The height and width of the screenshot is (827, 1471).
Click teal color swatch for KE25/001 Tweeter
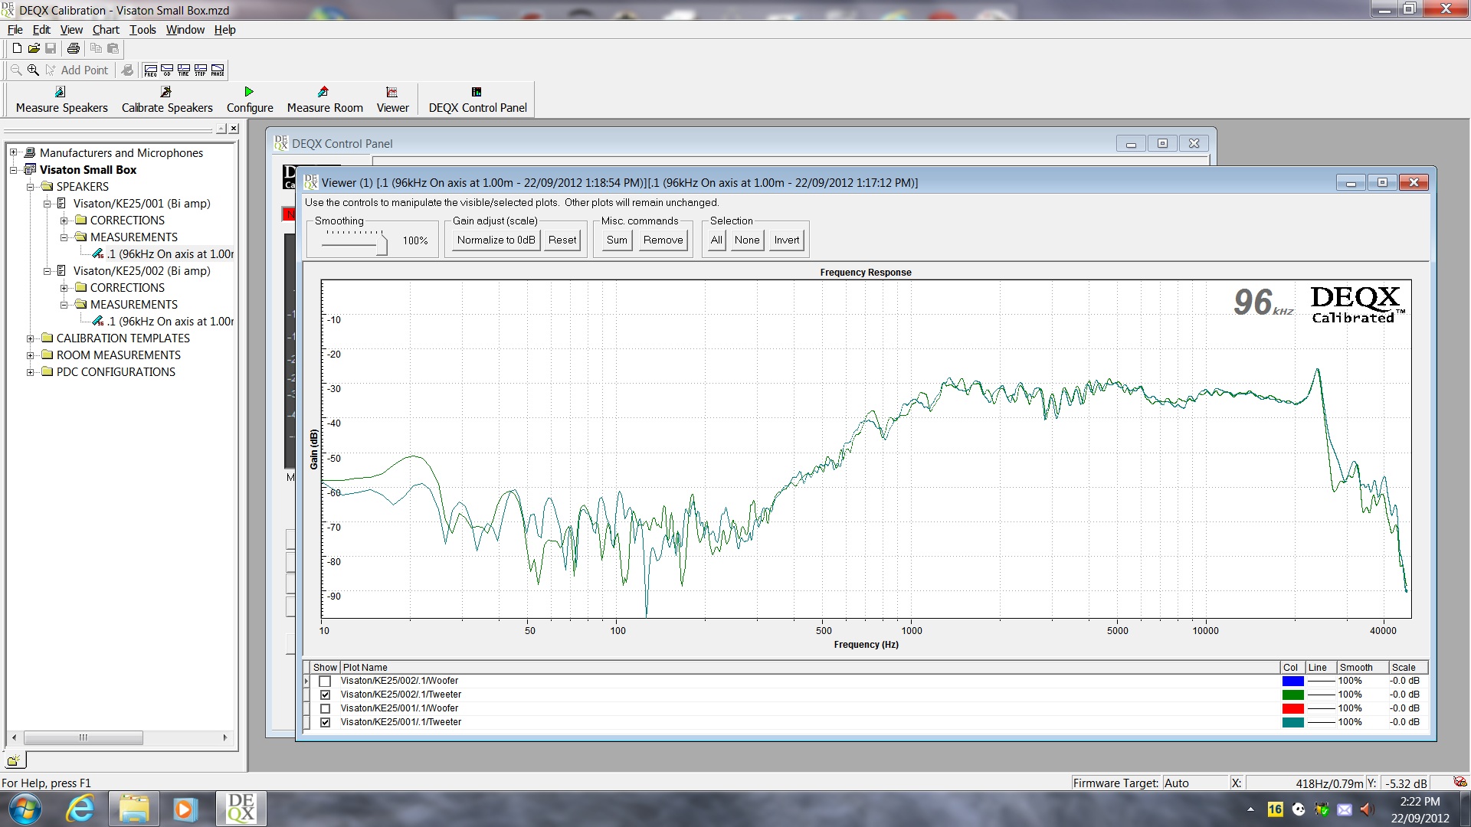1292,722
